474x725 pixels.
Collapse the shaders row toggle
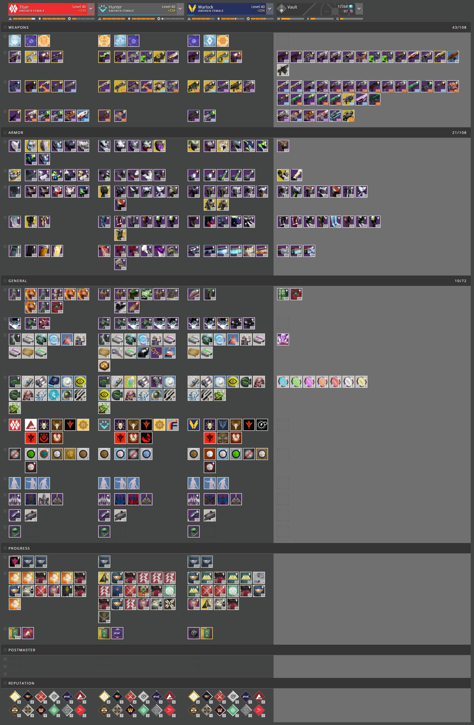[5, 450]
